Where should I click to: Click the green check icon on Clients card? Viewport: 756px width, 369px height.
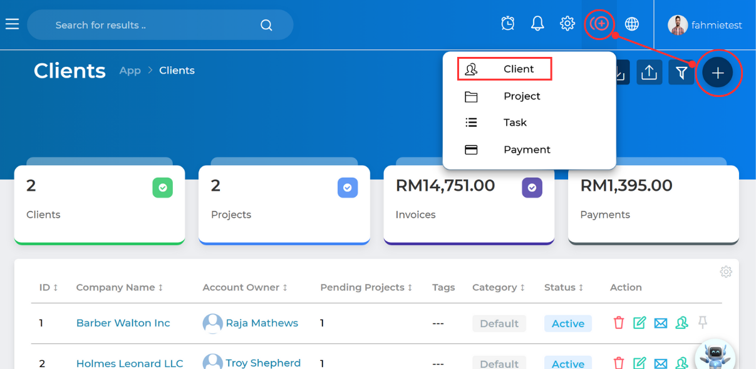(x=162, y=188)
